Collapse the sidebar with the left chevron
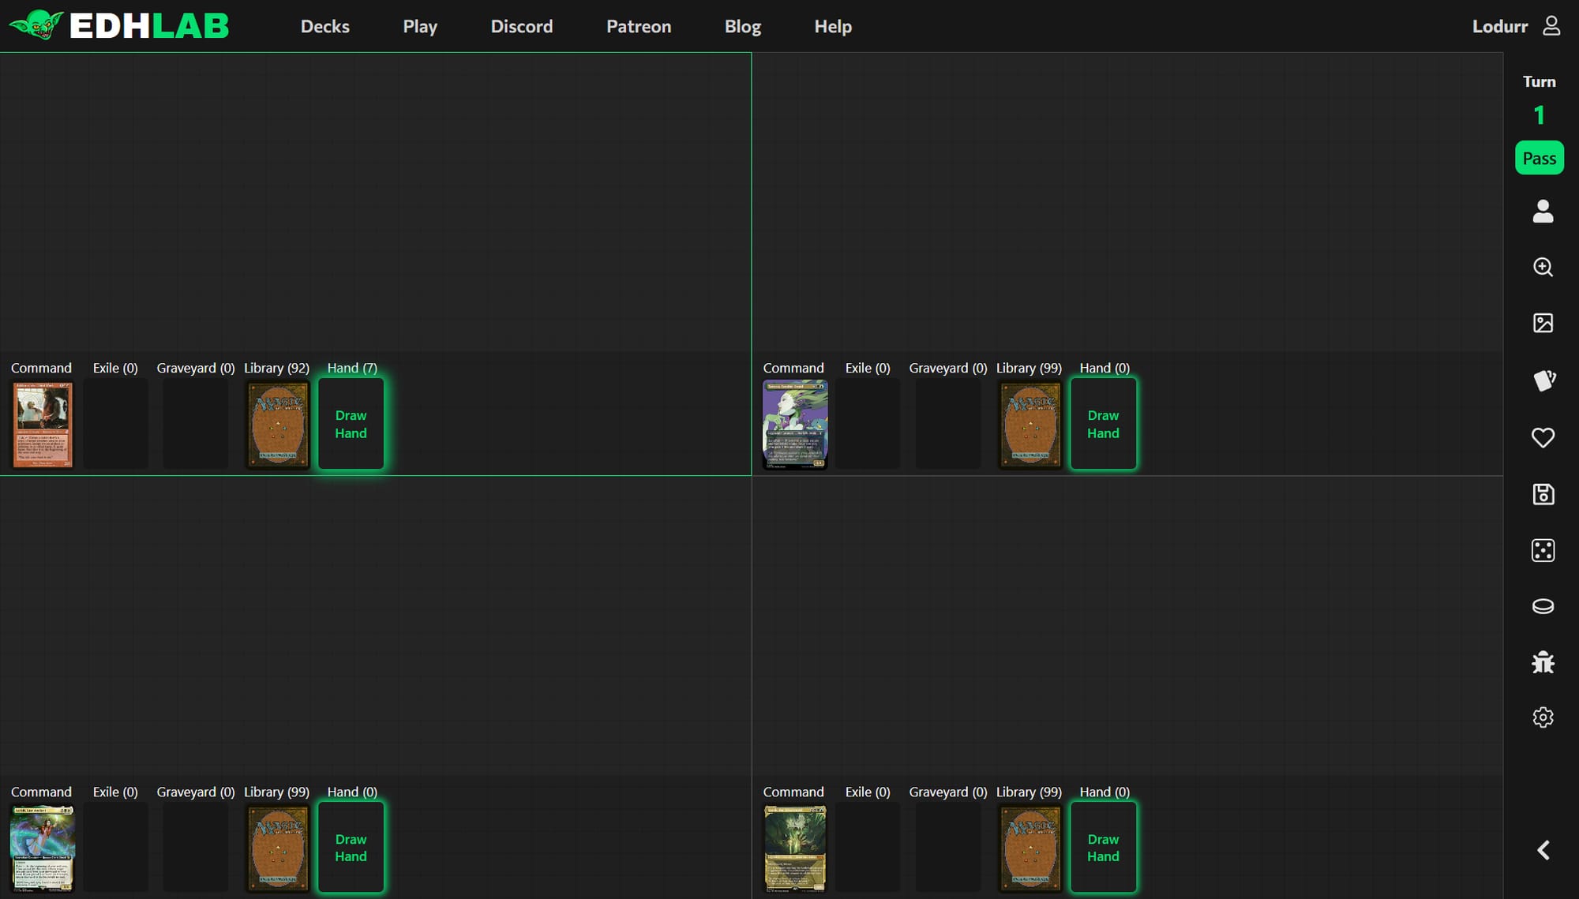 1543,850
